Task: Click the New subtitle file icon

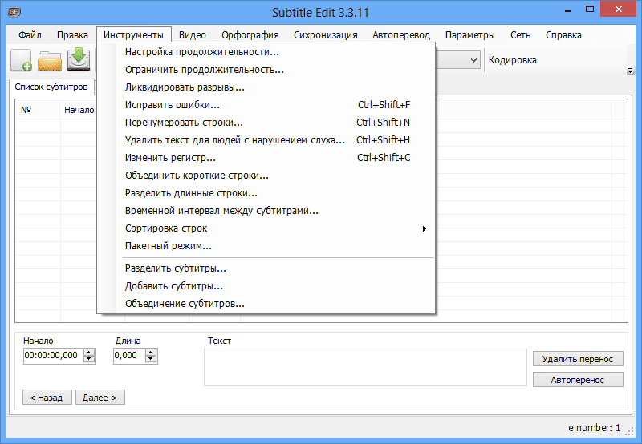Action: 22,60
